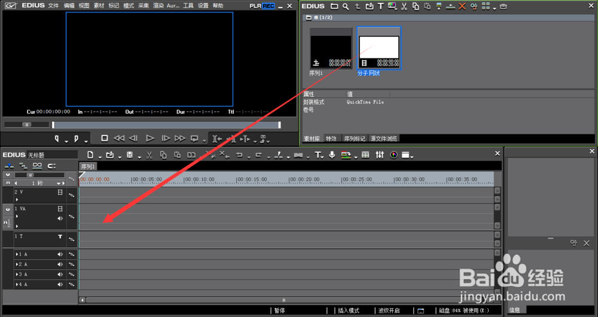The width and height of the screenshot is (598, 317).
Task: Expand track 4 A disclosure triangle
Action: tap(17, 284)
